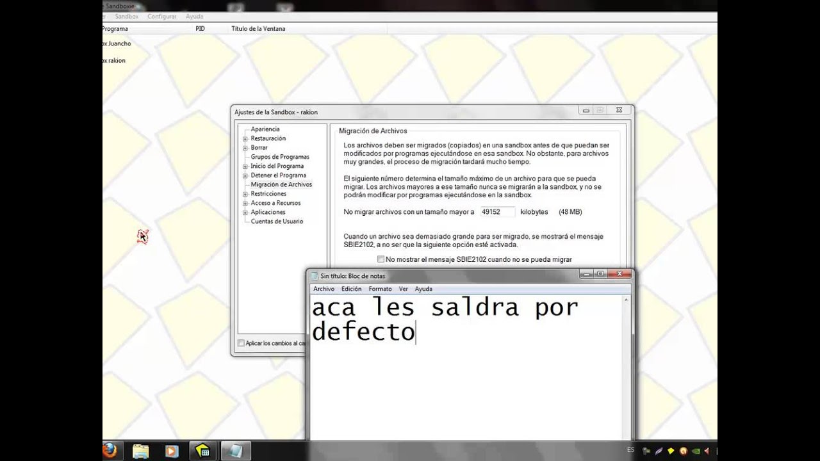Click the Programa column header

tap(147, 29)
